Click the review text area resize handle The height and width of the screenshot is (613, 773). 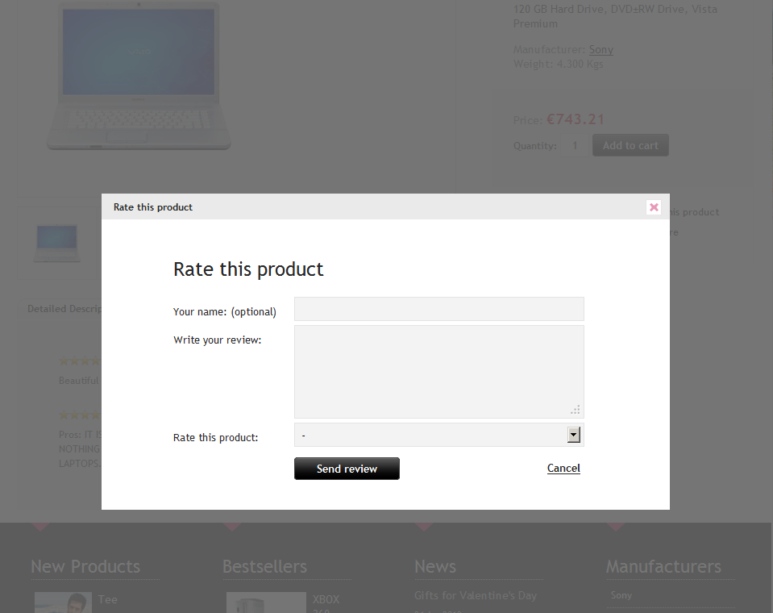coord(576,410)
